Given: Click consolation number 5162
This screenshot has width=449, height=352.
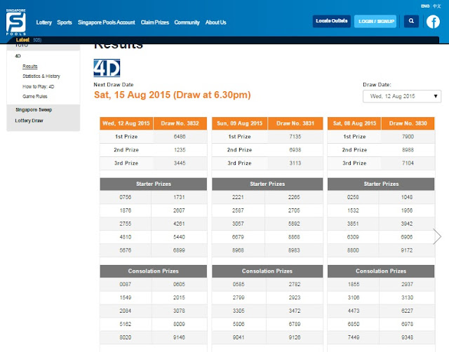Looking at the screenshot, I should 126,324.
